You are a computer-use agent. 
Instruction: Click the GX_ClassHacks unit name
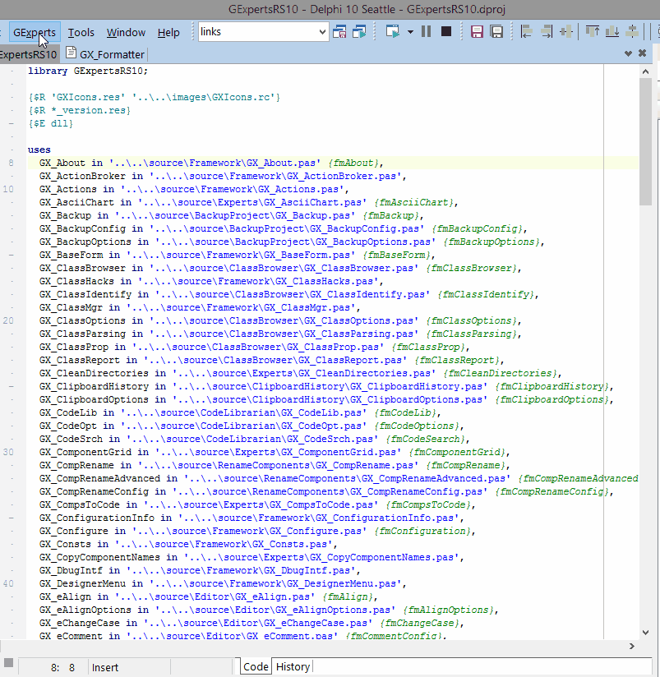[x=76, y=282]
